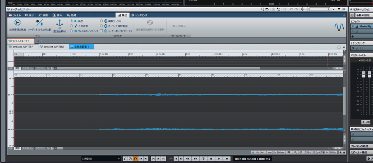Expand the スピーカー構成 section
The image size is (373, 163).
click(x=361, y=152)
